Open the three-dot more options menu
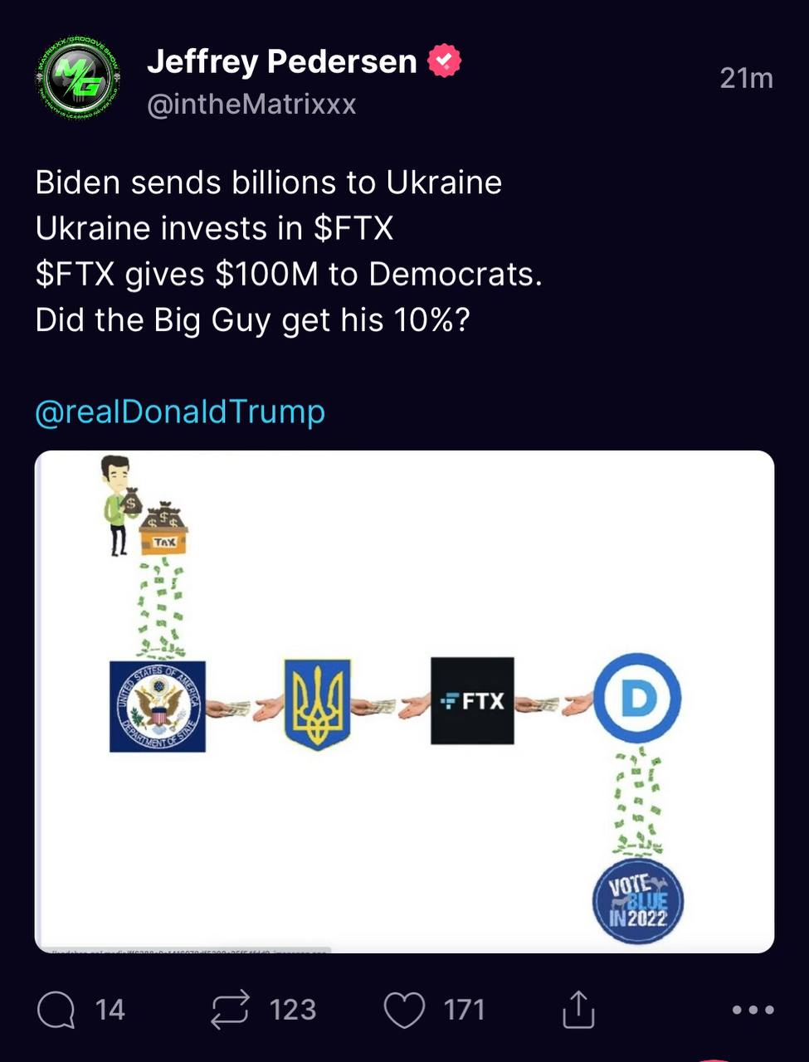The height and width of the screenshot is (1062, 809). [x=753, y=1010]
